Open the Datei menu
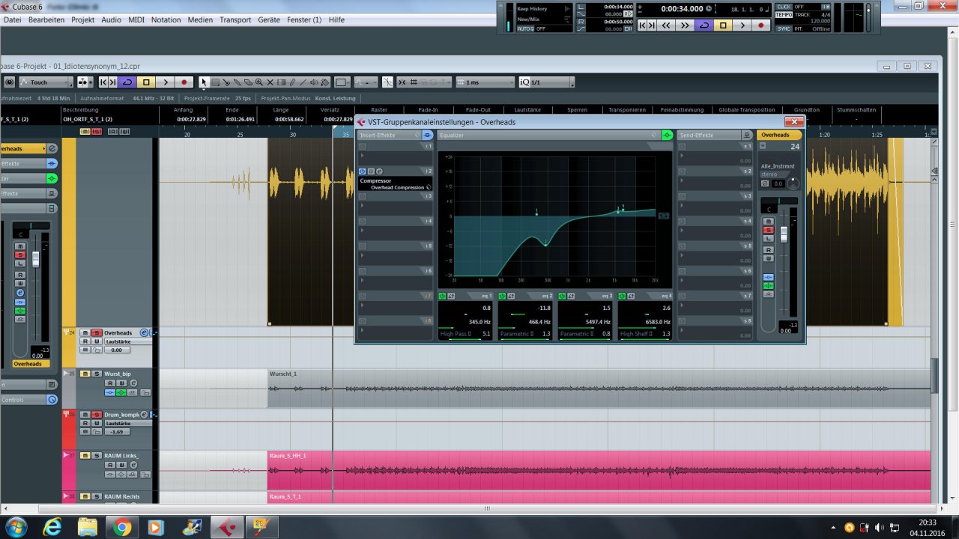Viewport: 959px width, 539px height. [x=12, y=19]
